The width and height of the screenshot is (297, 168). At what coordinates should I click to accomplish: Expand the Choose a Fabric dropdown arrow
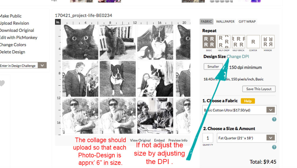click(271, 110)
